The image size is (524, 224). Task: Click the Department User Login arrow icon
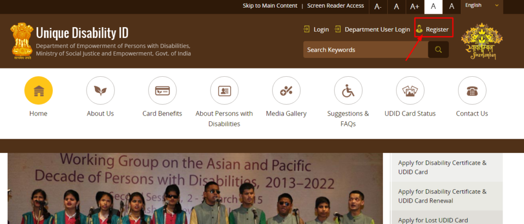pyautogui.click(x=338, y=29)
